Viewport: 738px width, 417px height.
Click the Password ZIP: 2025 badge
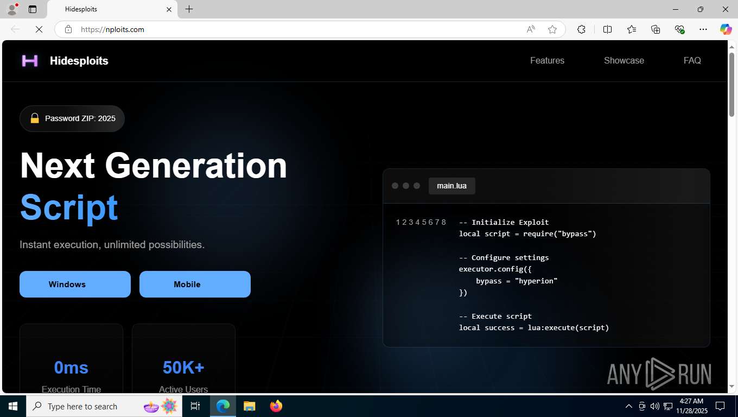pyautogui.click(x=72, y=118)
